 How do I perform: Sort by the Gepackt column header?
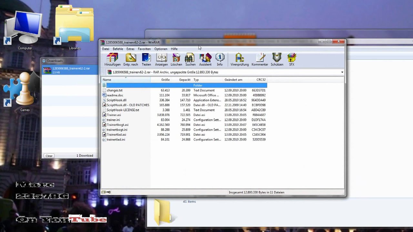181,80
